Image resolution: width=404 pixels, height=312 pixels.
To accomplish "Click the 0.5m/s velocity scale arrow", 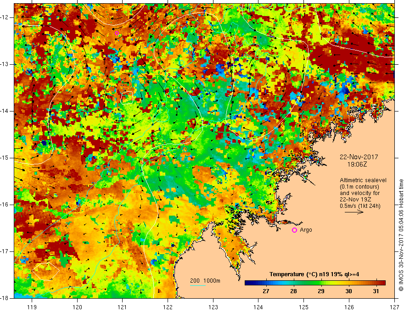I will click(354, 212).
